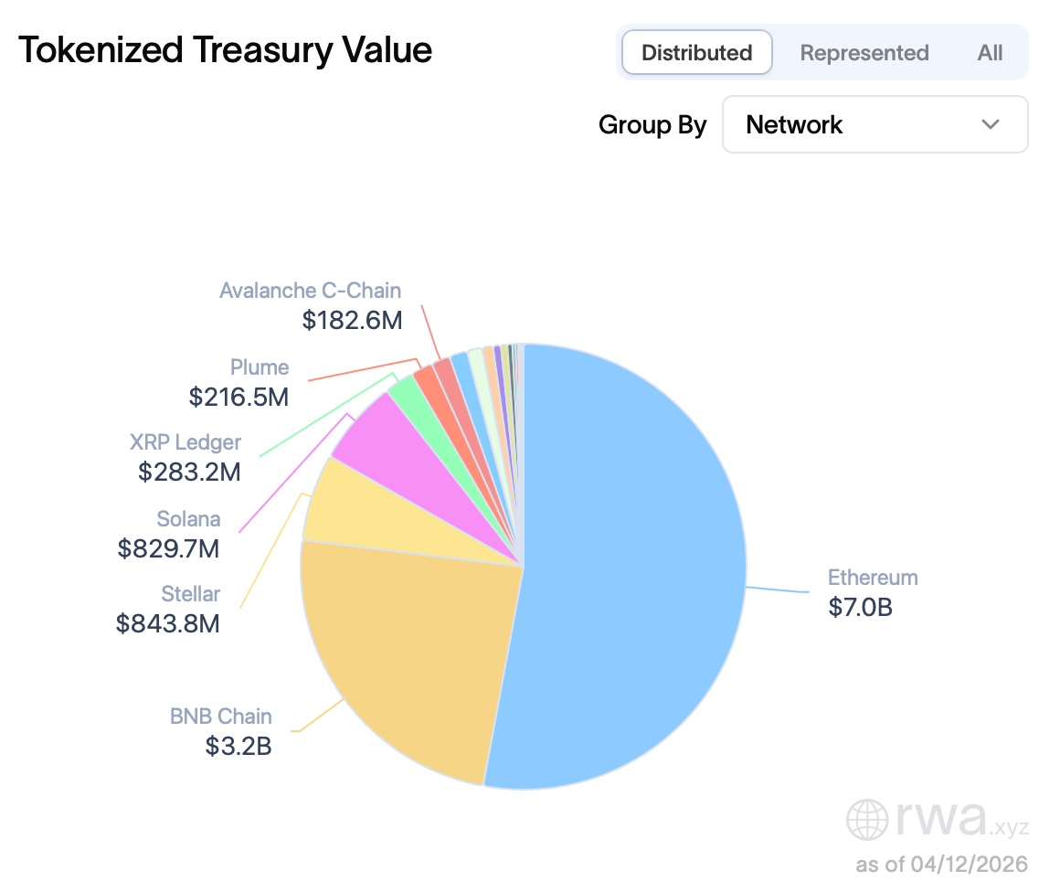Switch to the Represented view
Screen dimensions: 1060x892
coord(864,52)
